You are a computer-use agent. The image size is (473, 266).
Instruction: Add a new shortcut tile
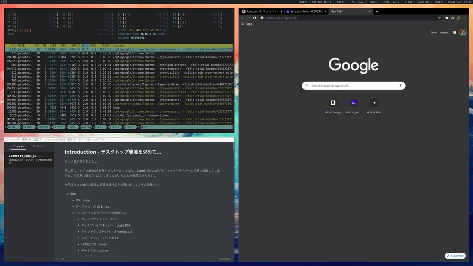coord(374,106)
